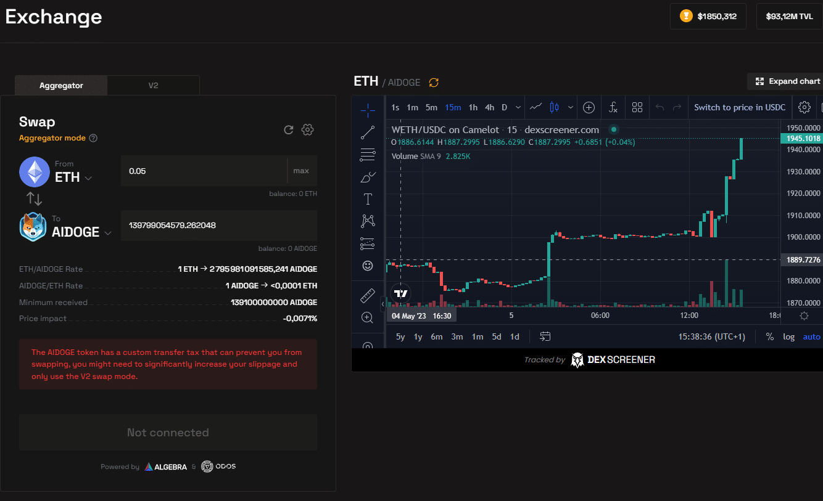Flip the ETH/AIDOGE chart pair

[434, 83]
